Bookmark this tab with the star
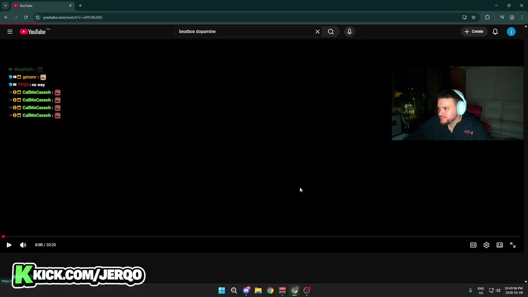 pyautogui.click(x=474, y=17)
